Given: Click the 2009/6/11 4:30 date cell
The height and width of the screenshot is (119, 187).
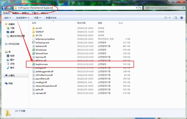Looking at the screenshot, I should coord(84,82).
